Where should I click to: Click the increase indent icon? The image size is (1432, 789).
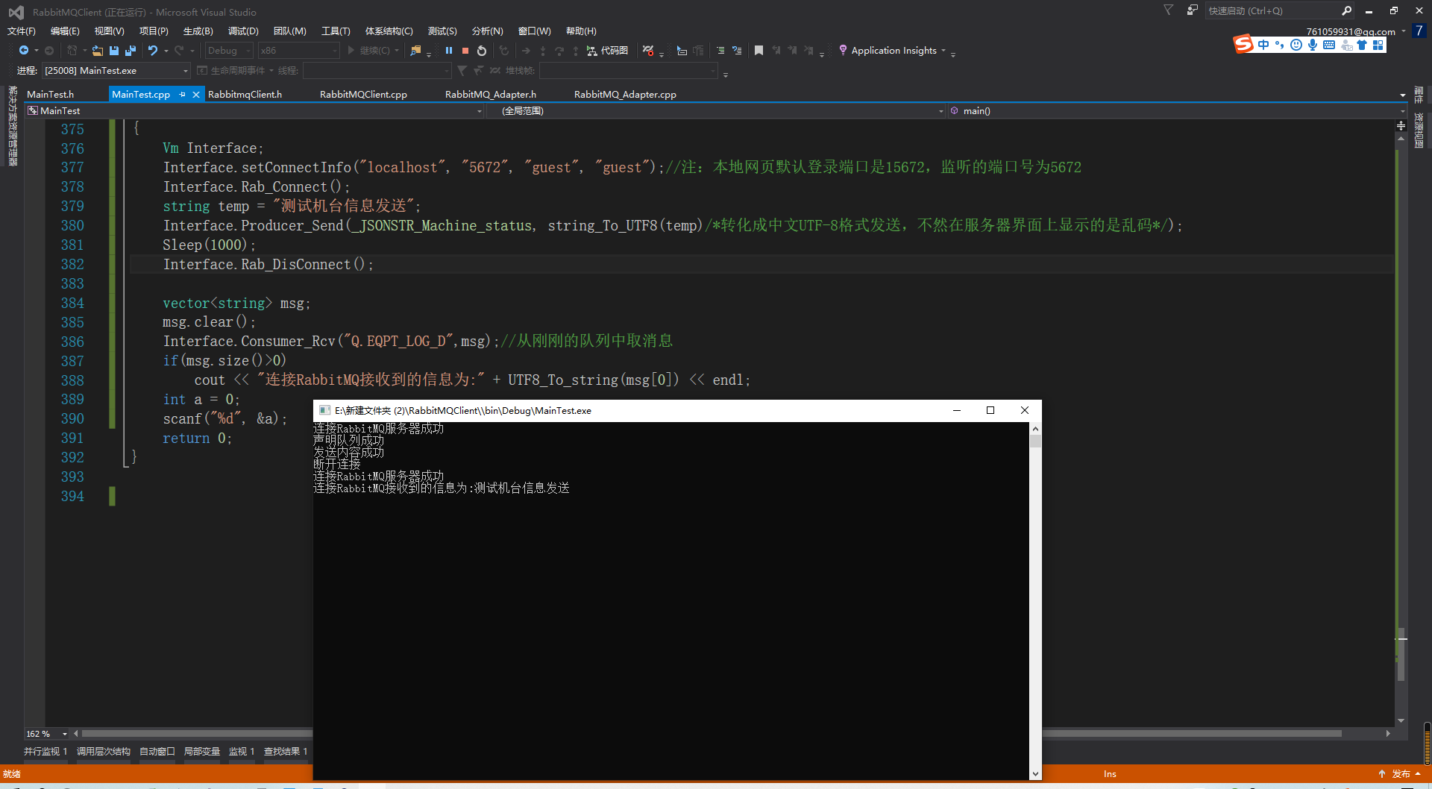pos(720,51)
